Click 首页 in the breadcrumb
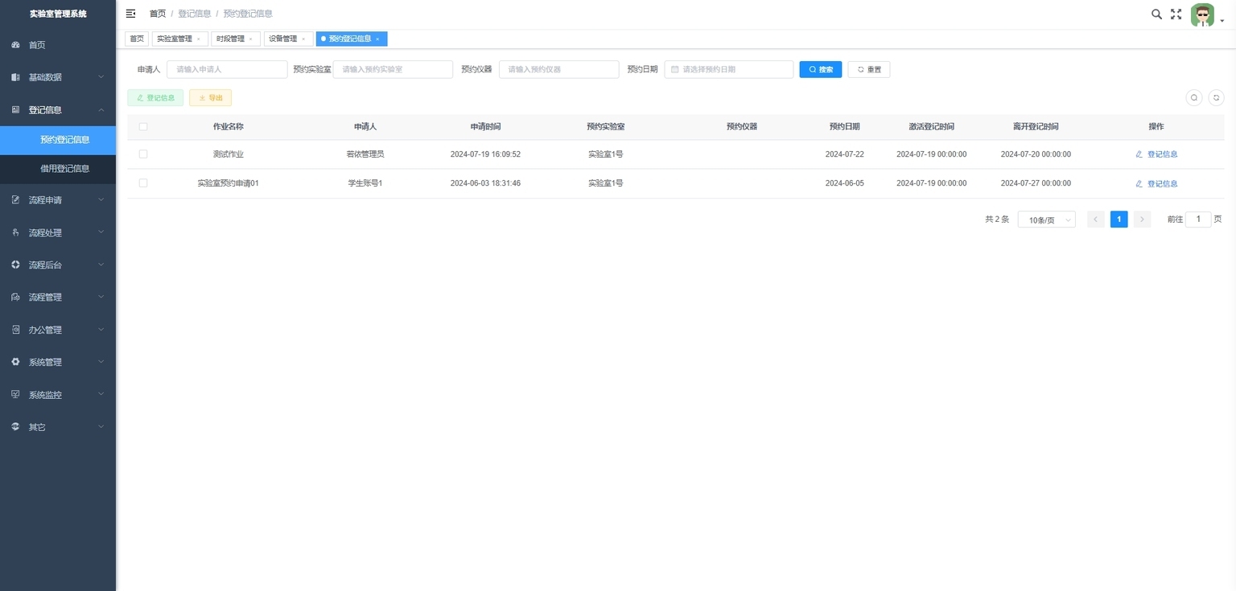The height and width of the screenshot is (591, 1236). coord(158,14)
